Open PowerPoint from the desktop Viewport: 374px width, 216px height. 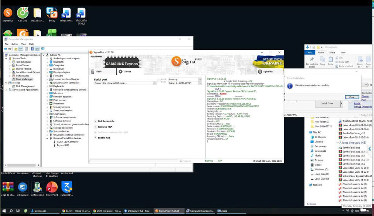52,188
